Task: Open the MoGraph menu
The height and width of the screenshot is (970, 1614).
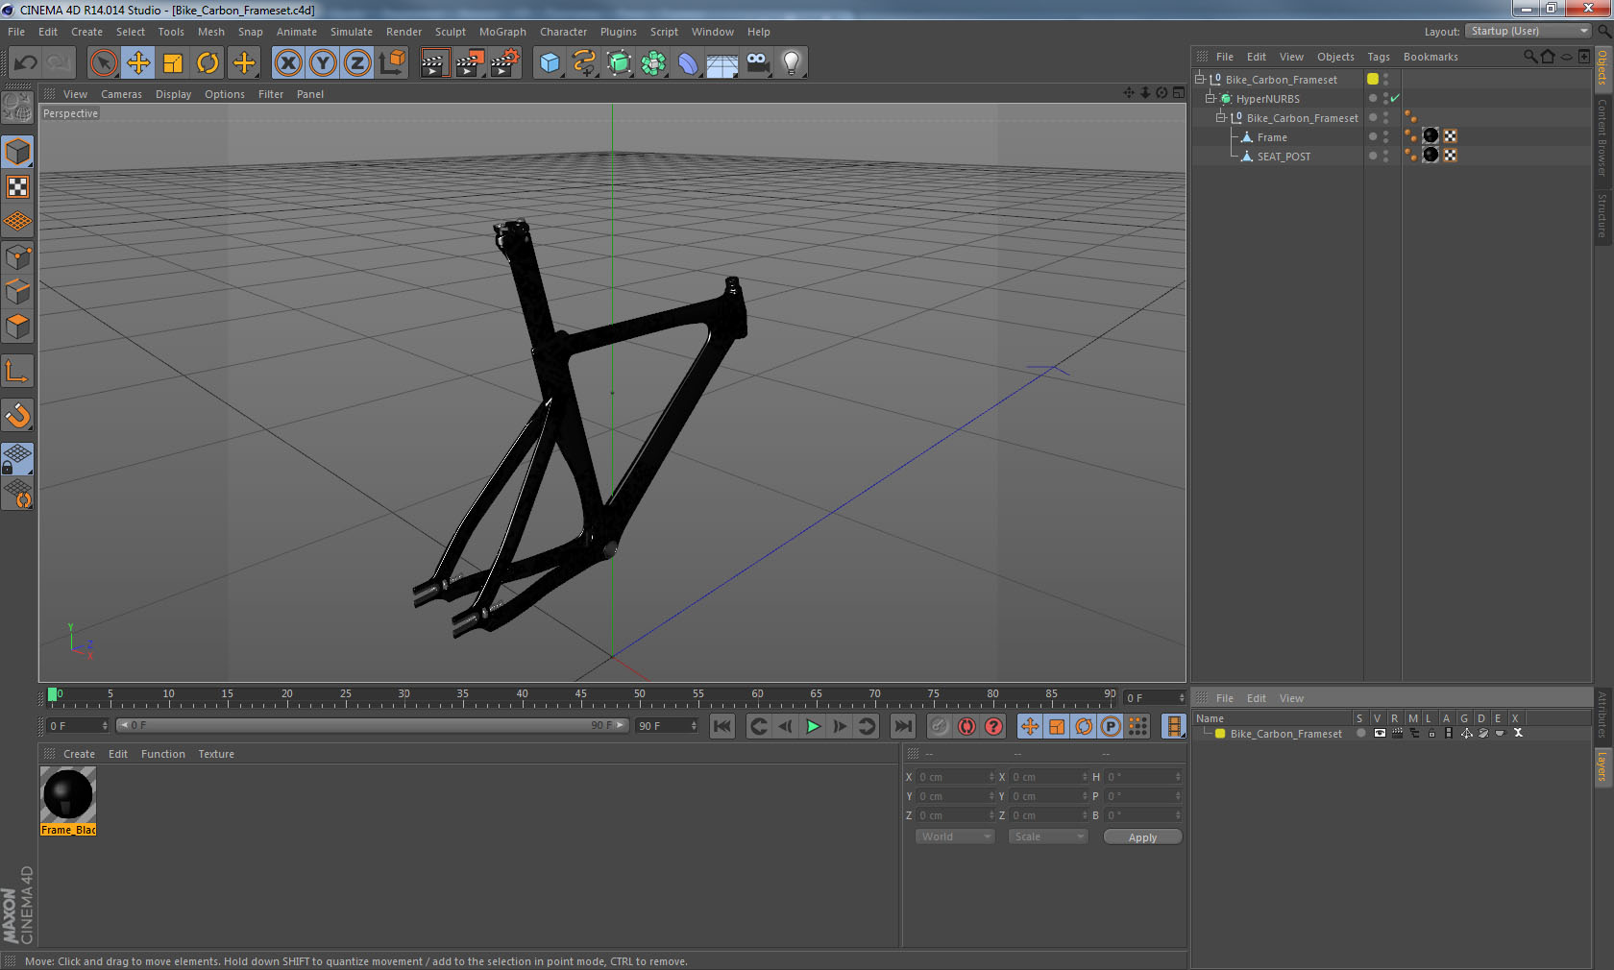Action: [x=502, y=32]
